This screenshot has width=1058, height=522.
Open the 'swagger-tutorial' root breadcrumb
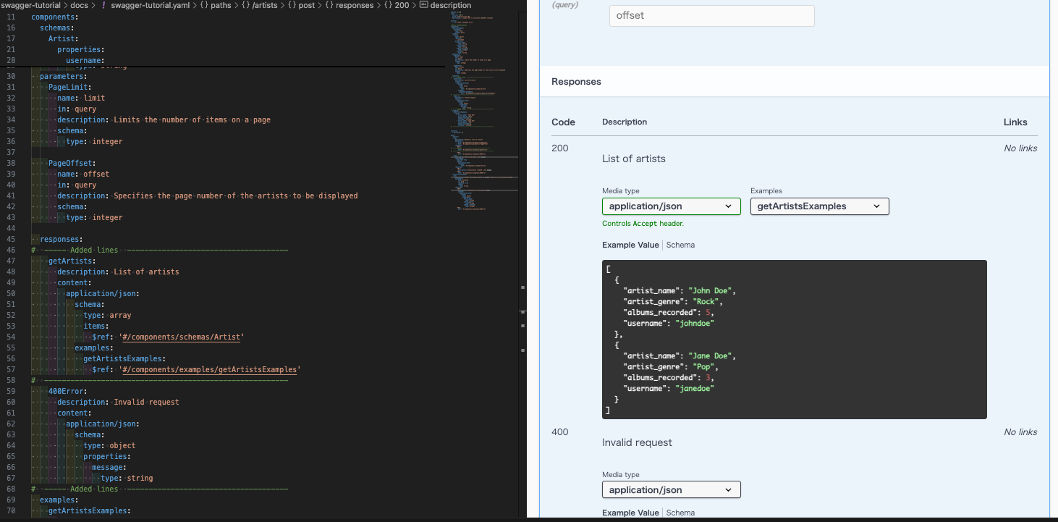(x=30, y=5)
